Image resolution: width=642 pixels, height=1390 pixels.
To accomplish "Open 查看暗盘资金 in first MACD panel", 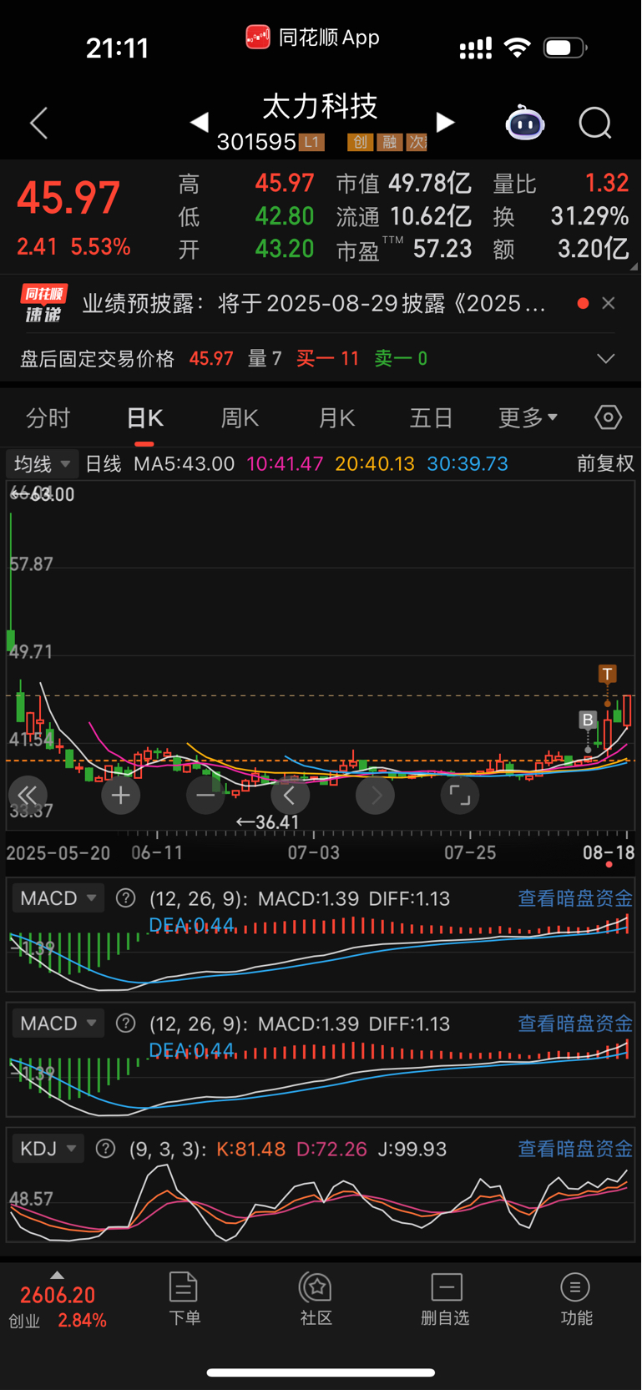I will click(575, 898).
